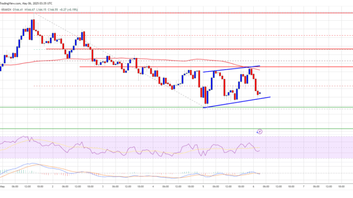Click the TradingView.com timestamp header text
The width and height of the screenshot is (353, 198).
[x=26, y=4]
